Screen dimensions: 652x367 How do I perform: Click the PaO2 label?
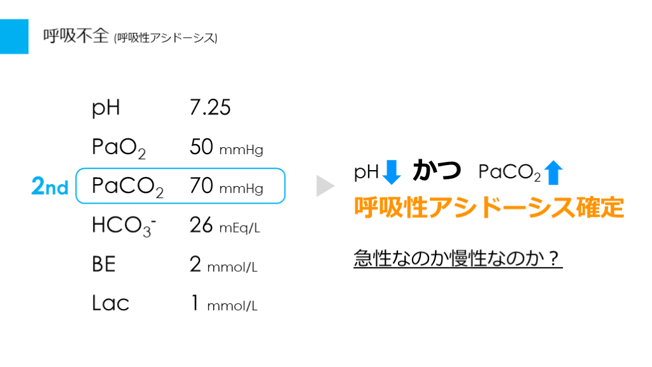(x=119, y=148)
